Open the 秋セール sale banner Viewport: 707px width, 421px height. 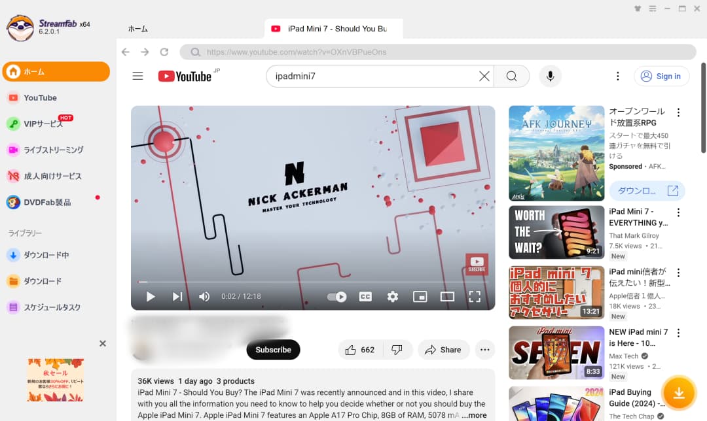click(x=55, y=380)
